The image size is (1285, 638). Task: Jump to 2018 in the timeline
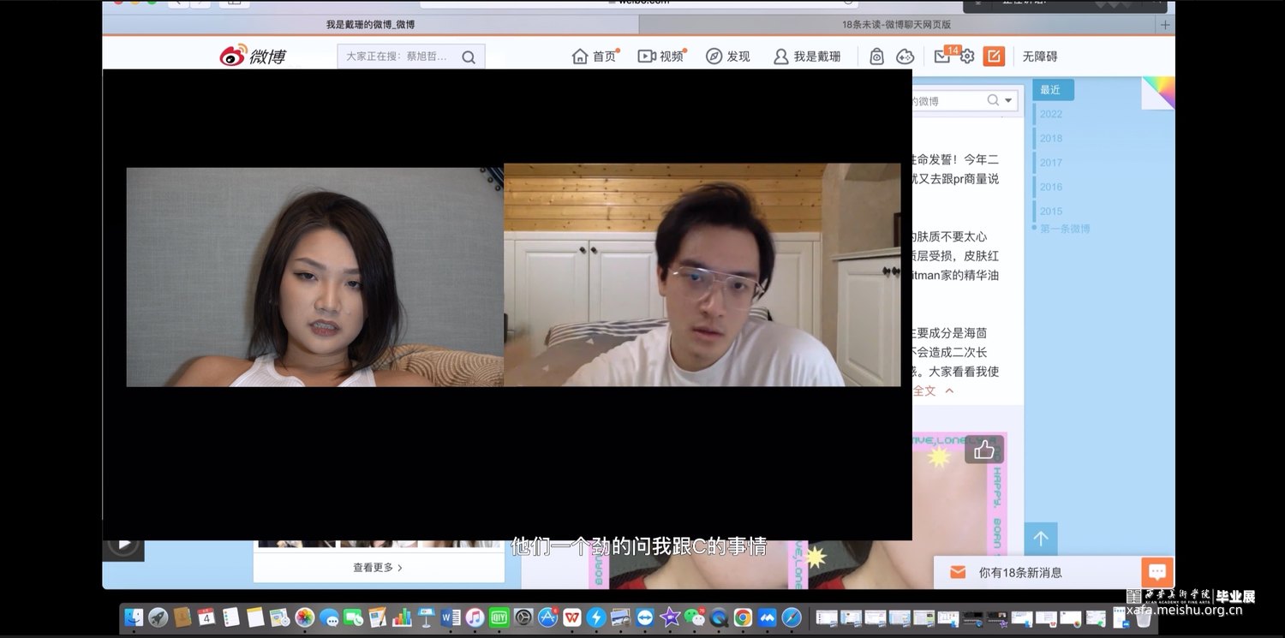[x=1050, y=138]
